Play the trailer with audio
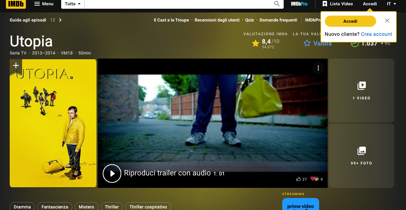This screenshot has height=210, width=406. click(112, 173)
